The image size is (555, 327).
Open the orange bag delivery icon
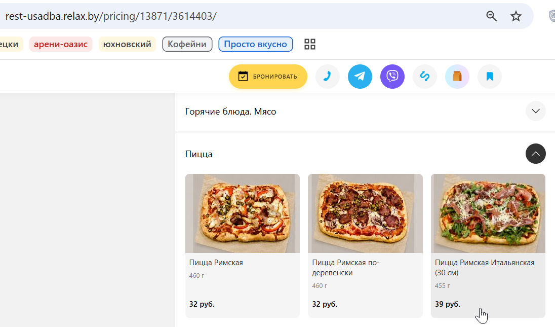pyautogui.click(x=457, y=76)
